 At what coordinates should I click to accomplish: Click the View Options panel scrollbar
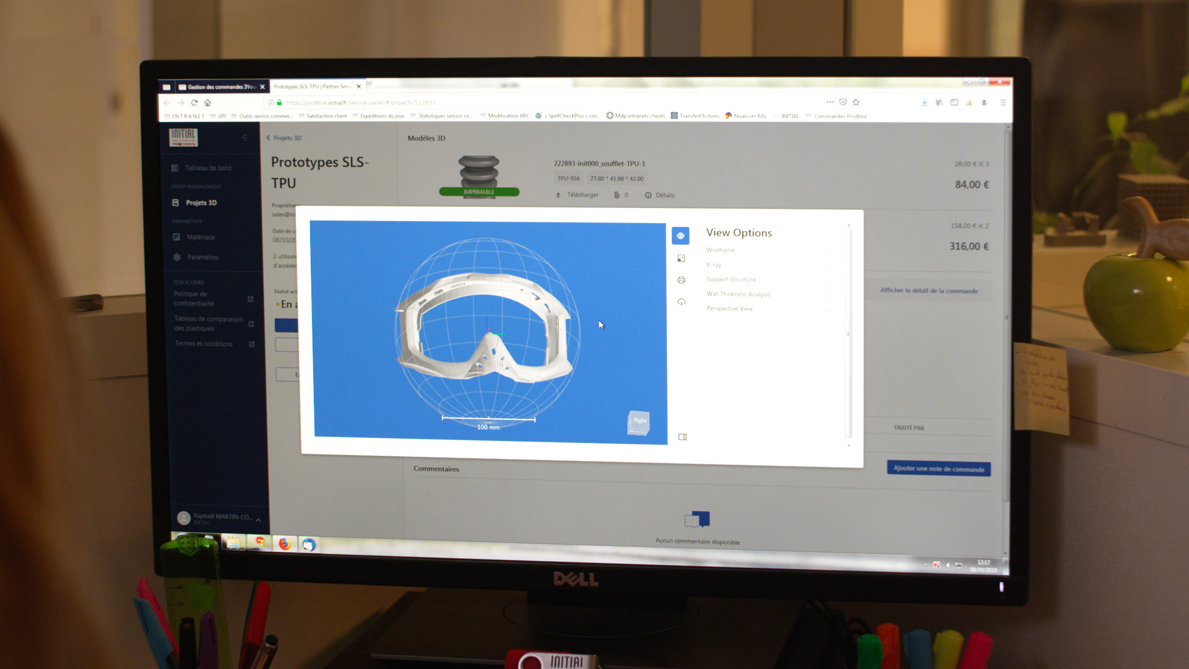848,334
